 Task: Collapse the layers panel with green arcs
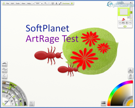[x=125, y=27]
